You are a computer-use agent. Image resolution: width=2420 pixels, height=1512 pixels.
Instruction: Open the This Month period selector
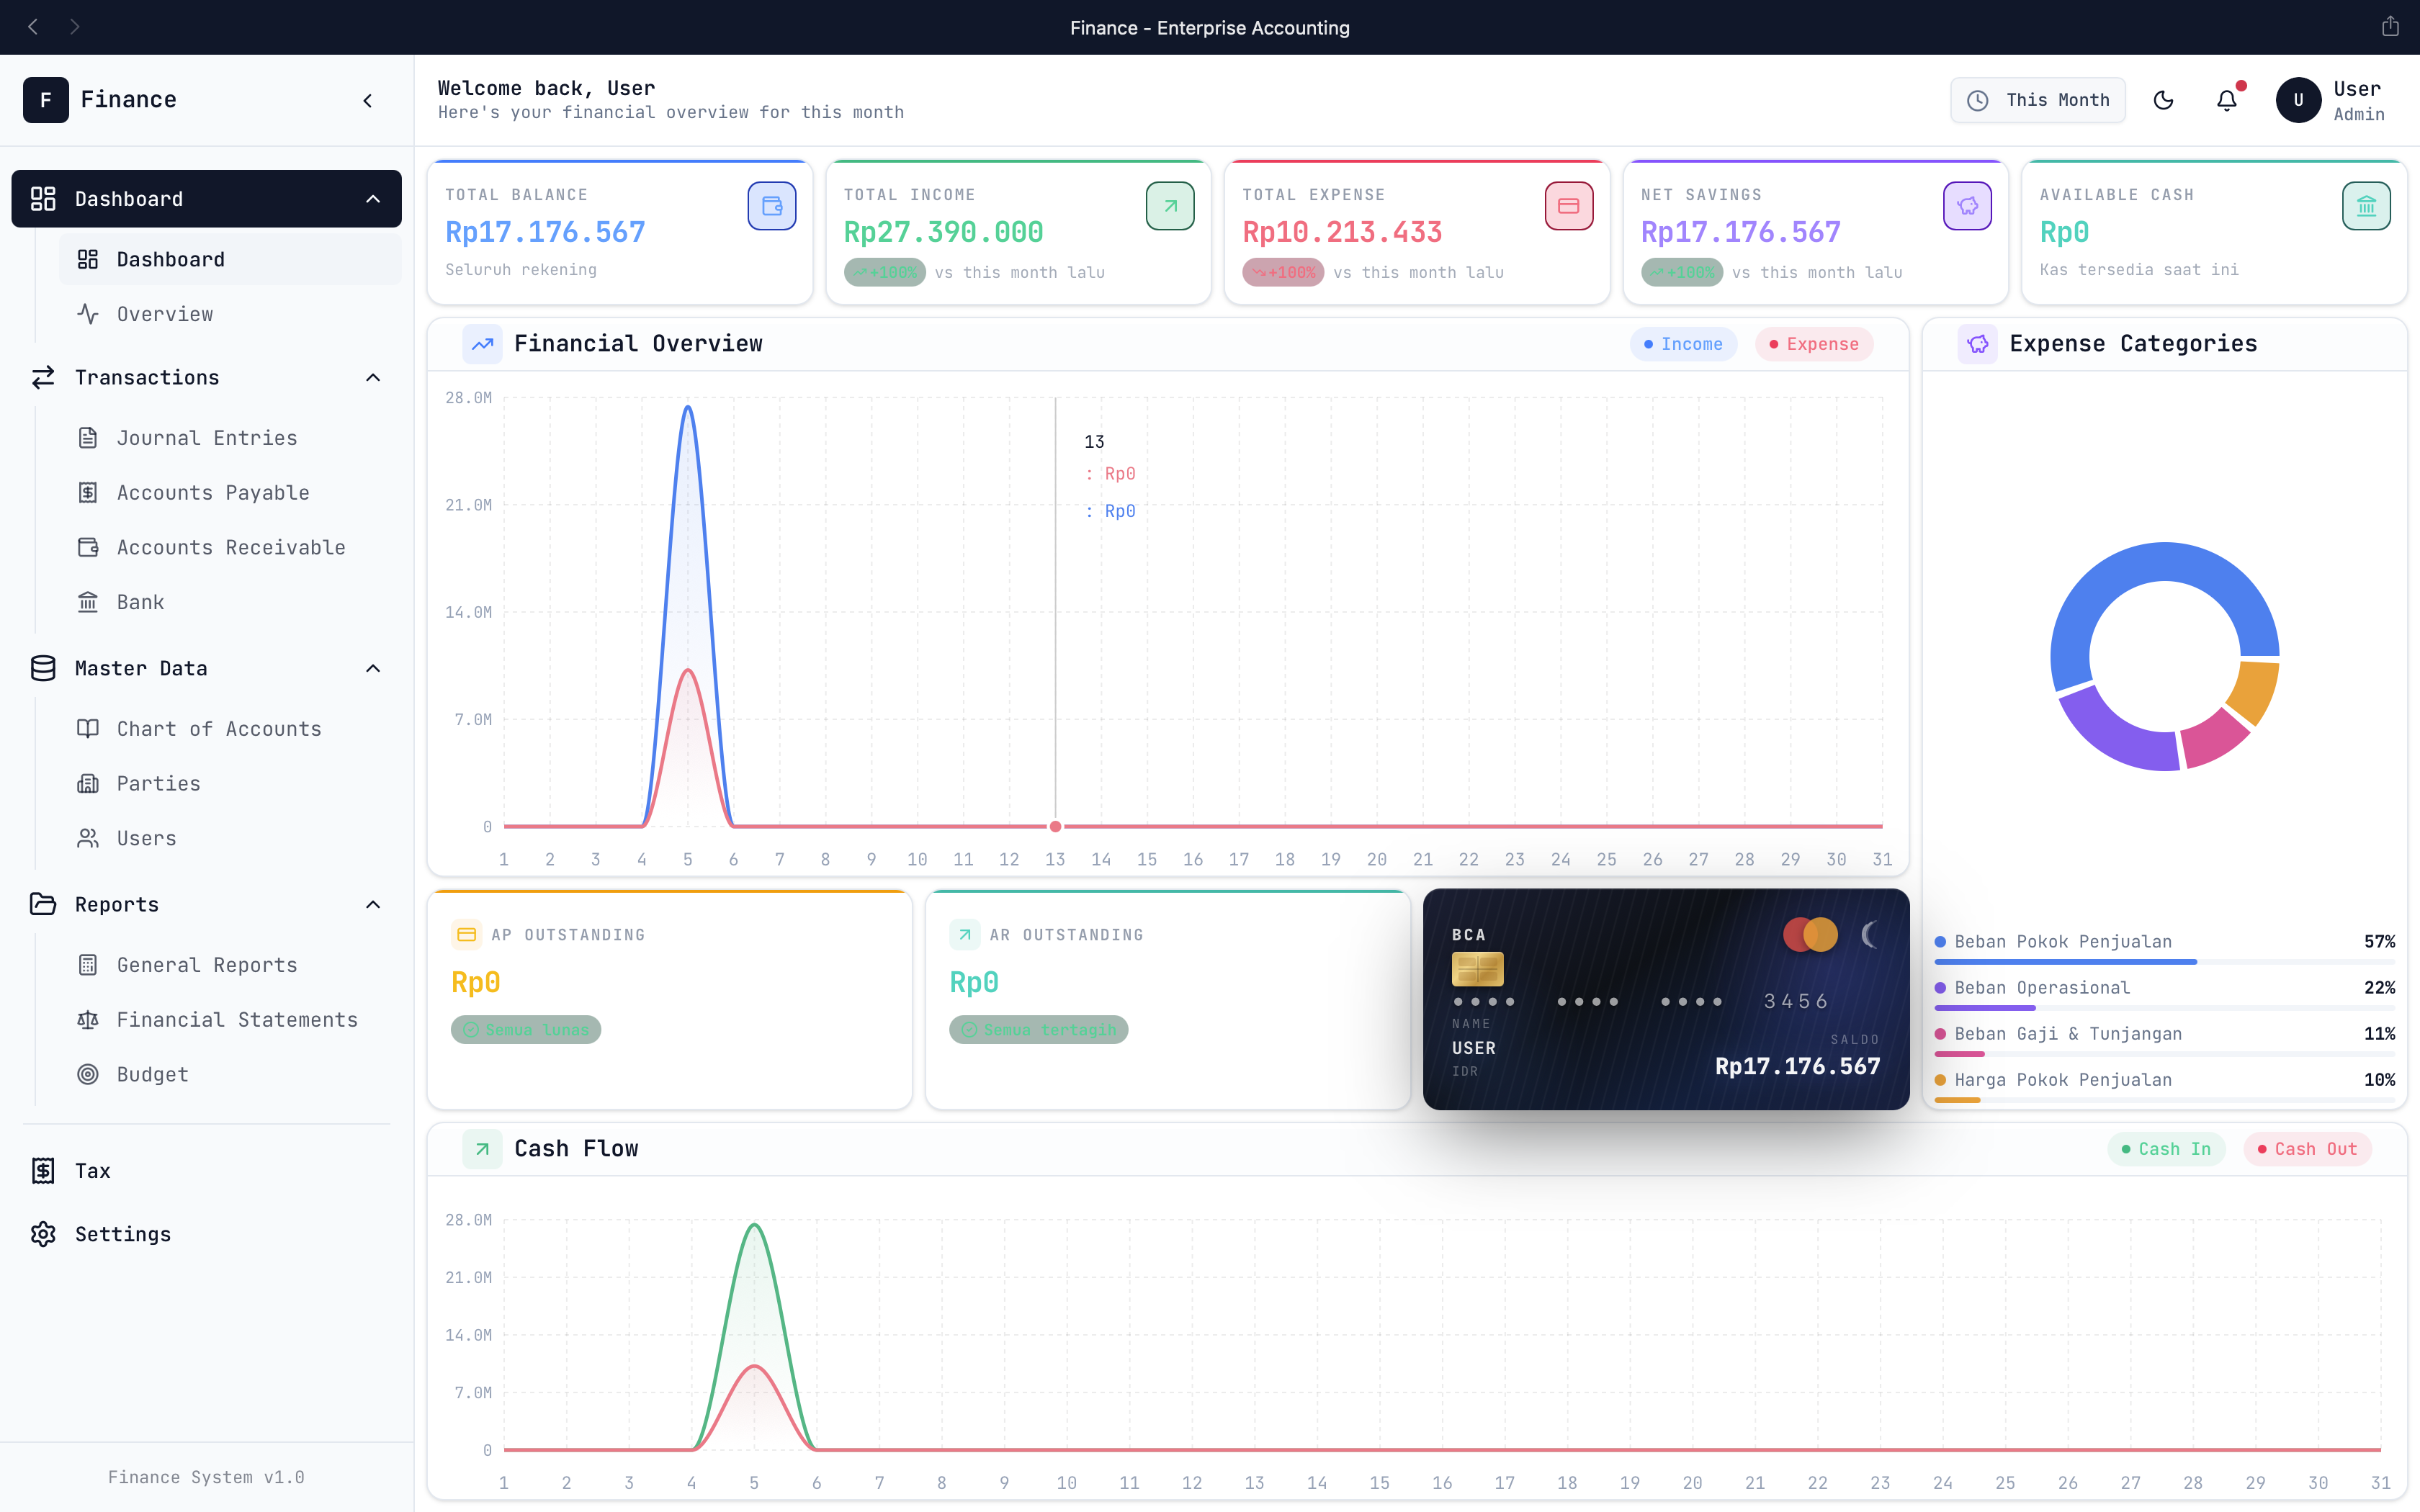(x=2037, y=100)
